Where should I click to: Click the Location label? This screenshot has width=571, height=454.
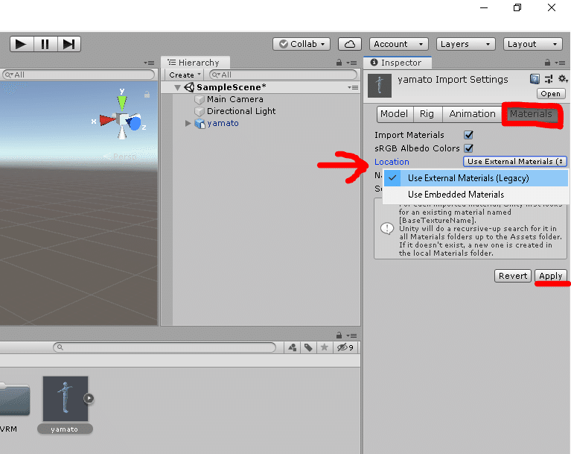click(392, 162)
